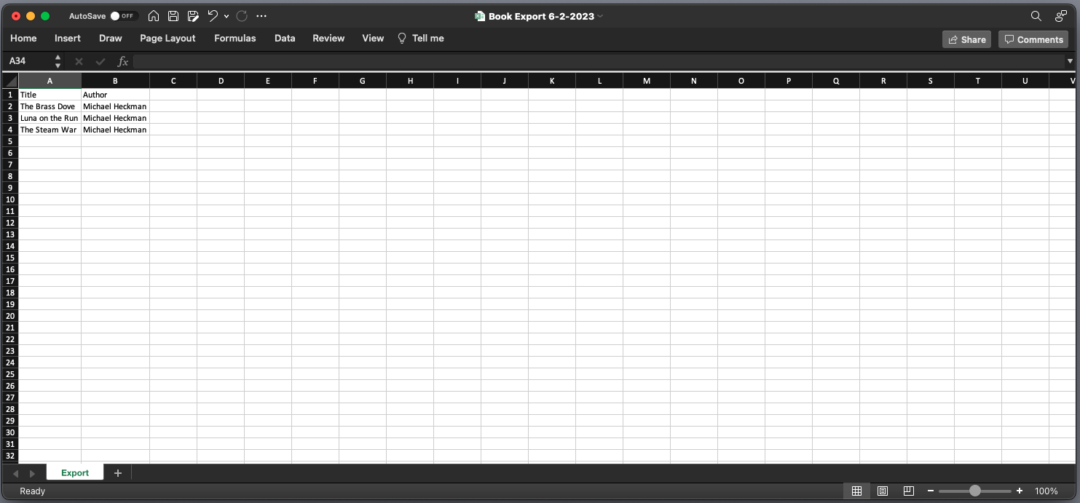
Task: Open the Formulas ribbon tab
Action: [x=234, y=39]
